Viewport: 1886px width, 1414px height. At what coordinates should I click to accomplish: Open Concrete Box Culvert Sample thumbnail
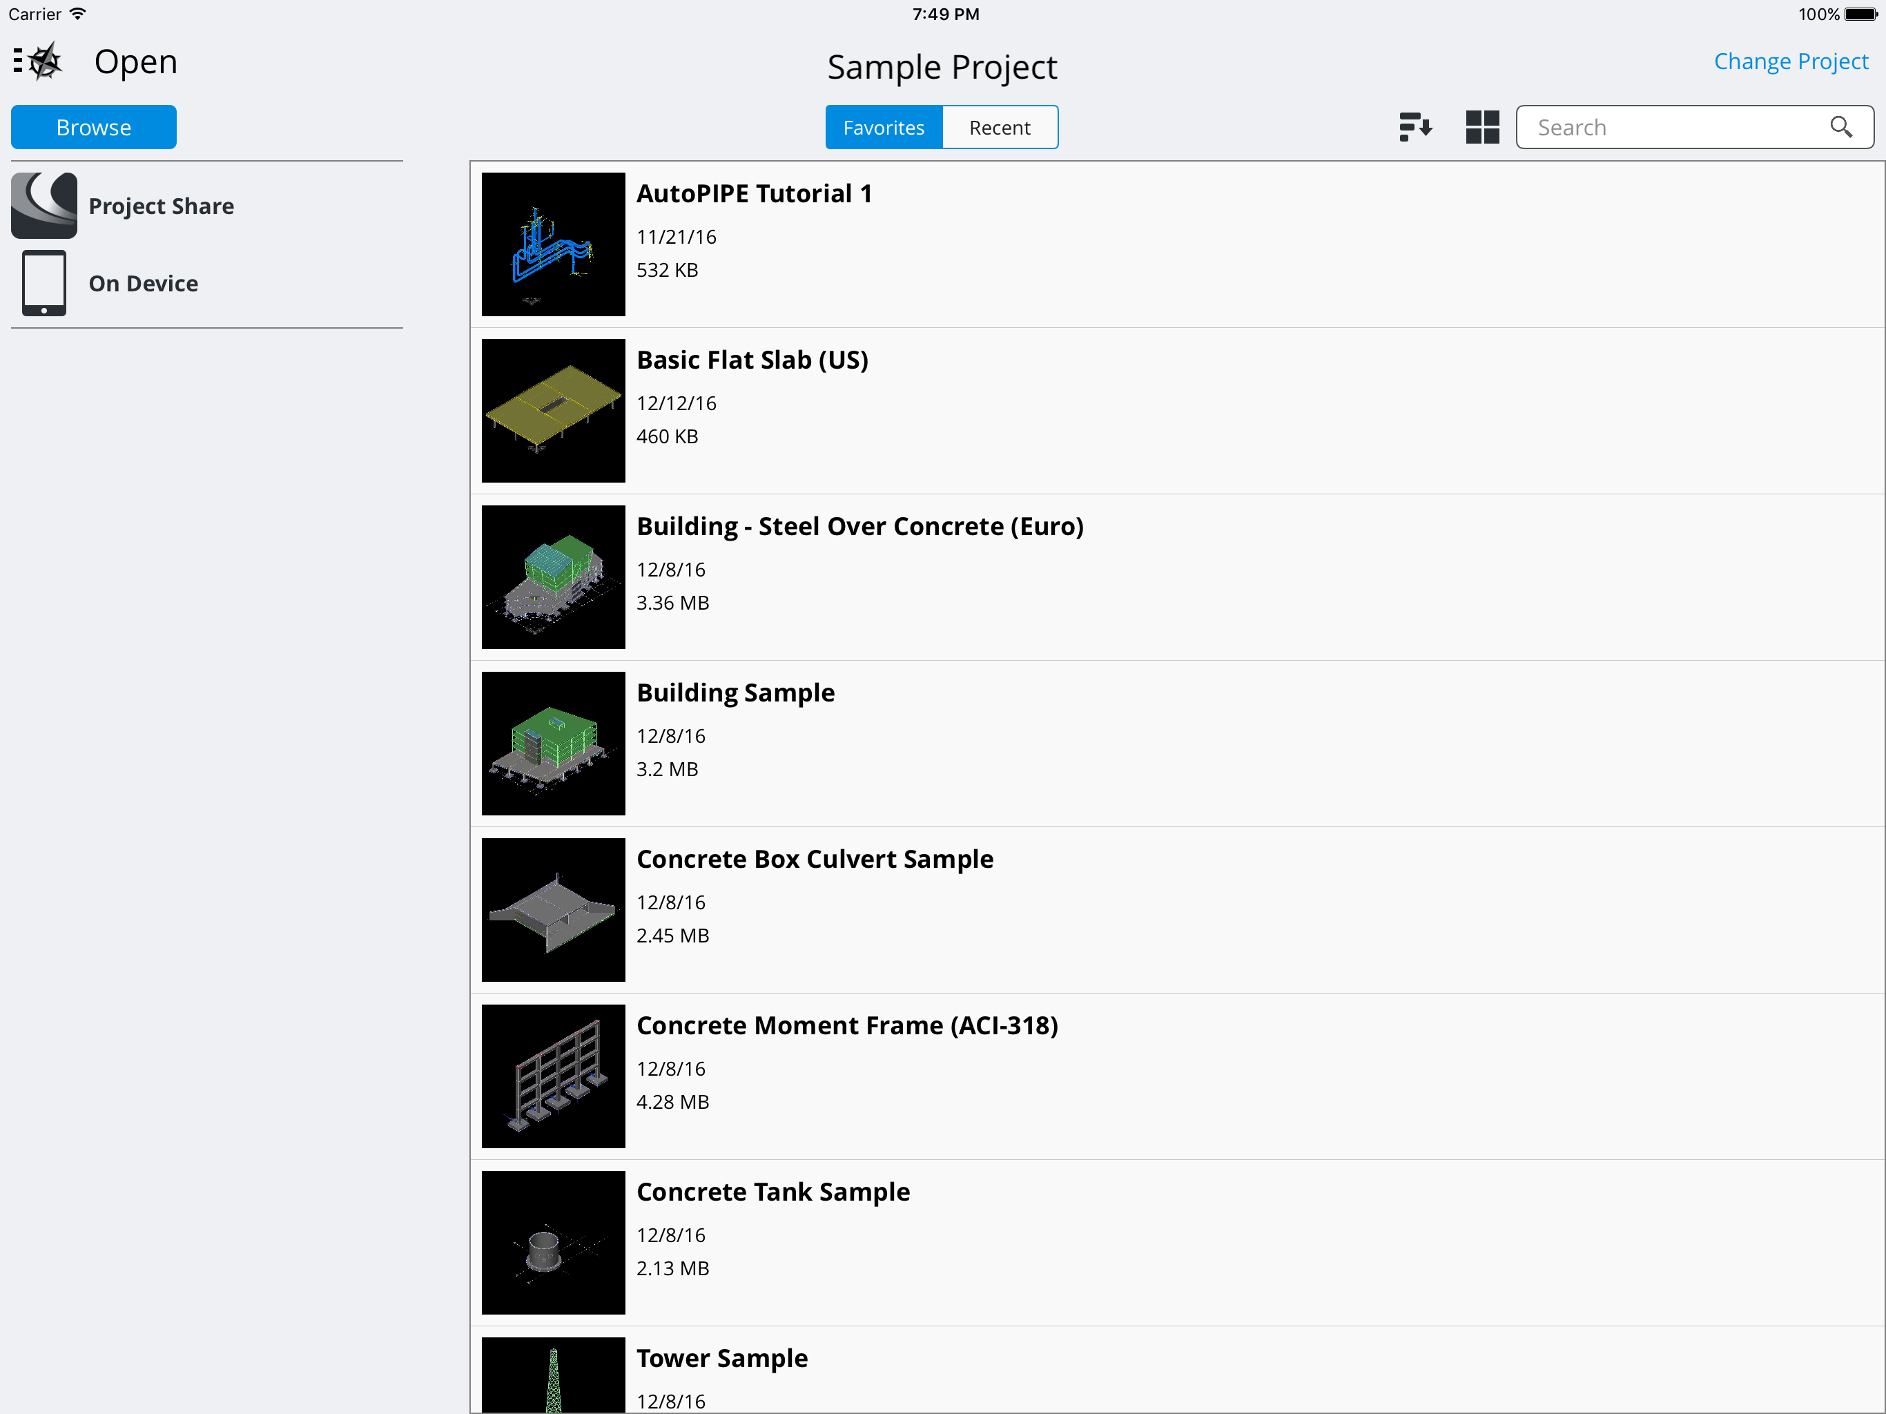click(x=554, y=909)
